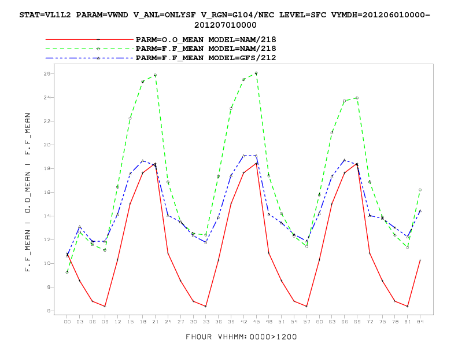Click the y-axis tick label 12
The height and width of the screenshot is (354, 458).
[47, 239]
